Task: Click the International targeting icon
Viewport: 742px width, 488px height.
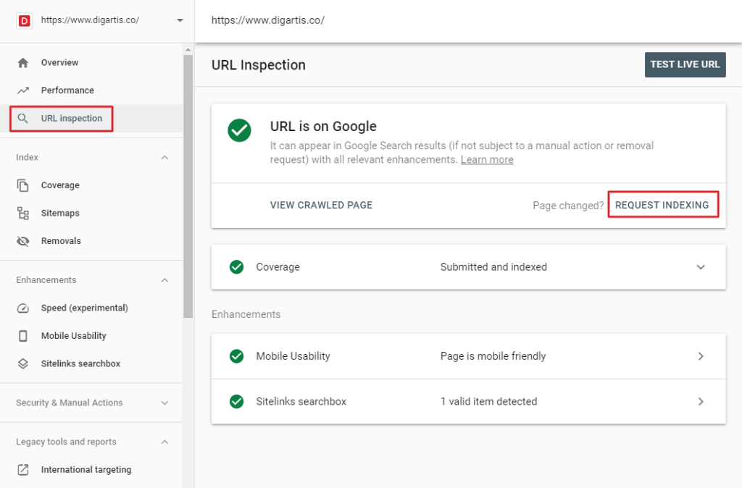Action: tap(22, 469)
